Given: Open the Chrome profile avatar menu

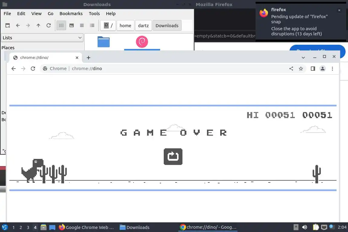Looking at the screenshot, I should coord(323,69).
